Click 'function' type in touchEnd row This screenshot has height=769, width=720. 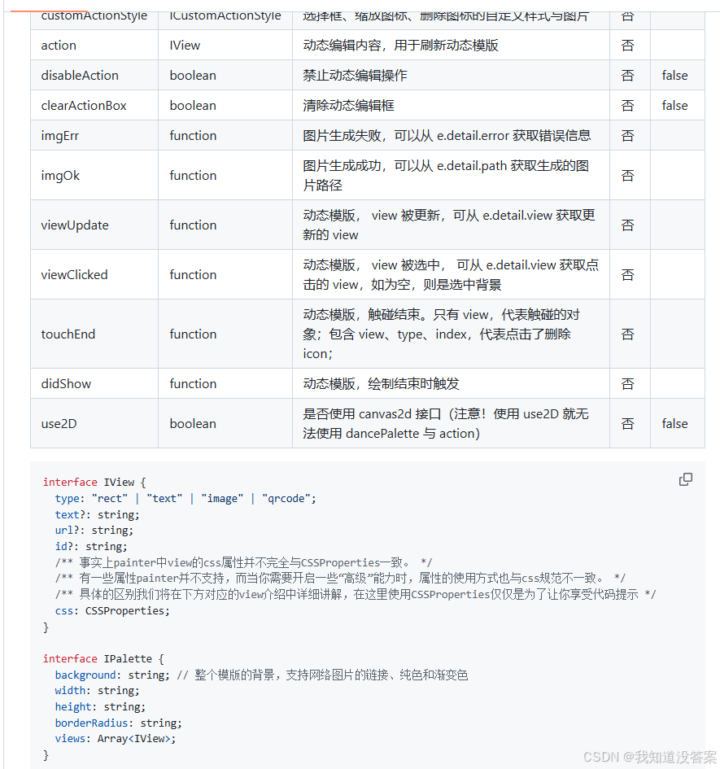click(x=193, y=334)
